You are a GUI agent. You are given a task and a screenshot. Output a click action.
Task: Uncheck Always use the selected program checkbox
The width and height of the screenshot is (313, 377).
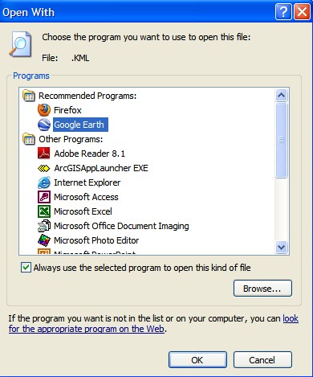[x=26, y=268]
